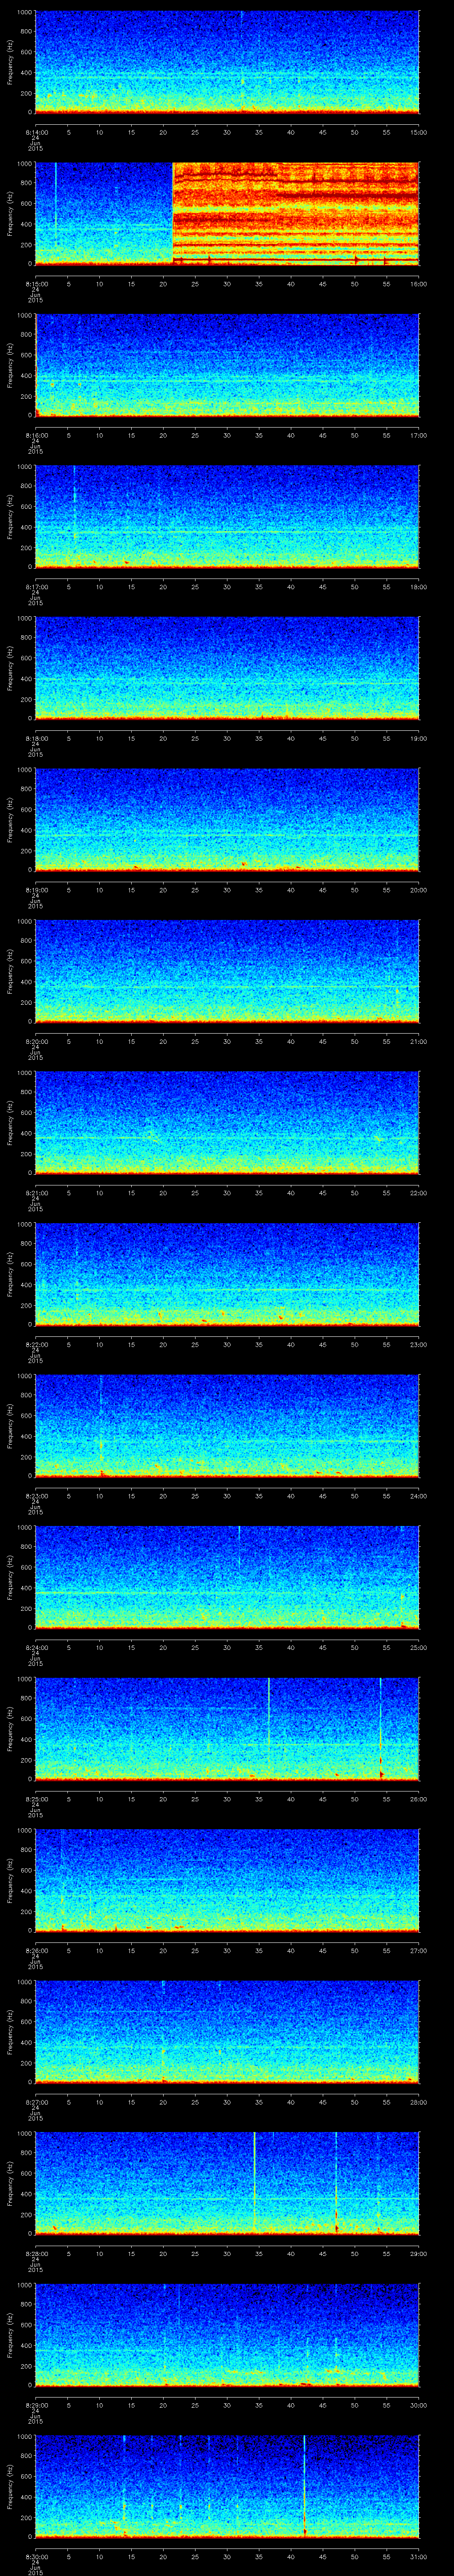Click the 25:00 end time label
The image size is (454, 2576).
[x=419, y=1647]
